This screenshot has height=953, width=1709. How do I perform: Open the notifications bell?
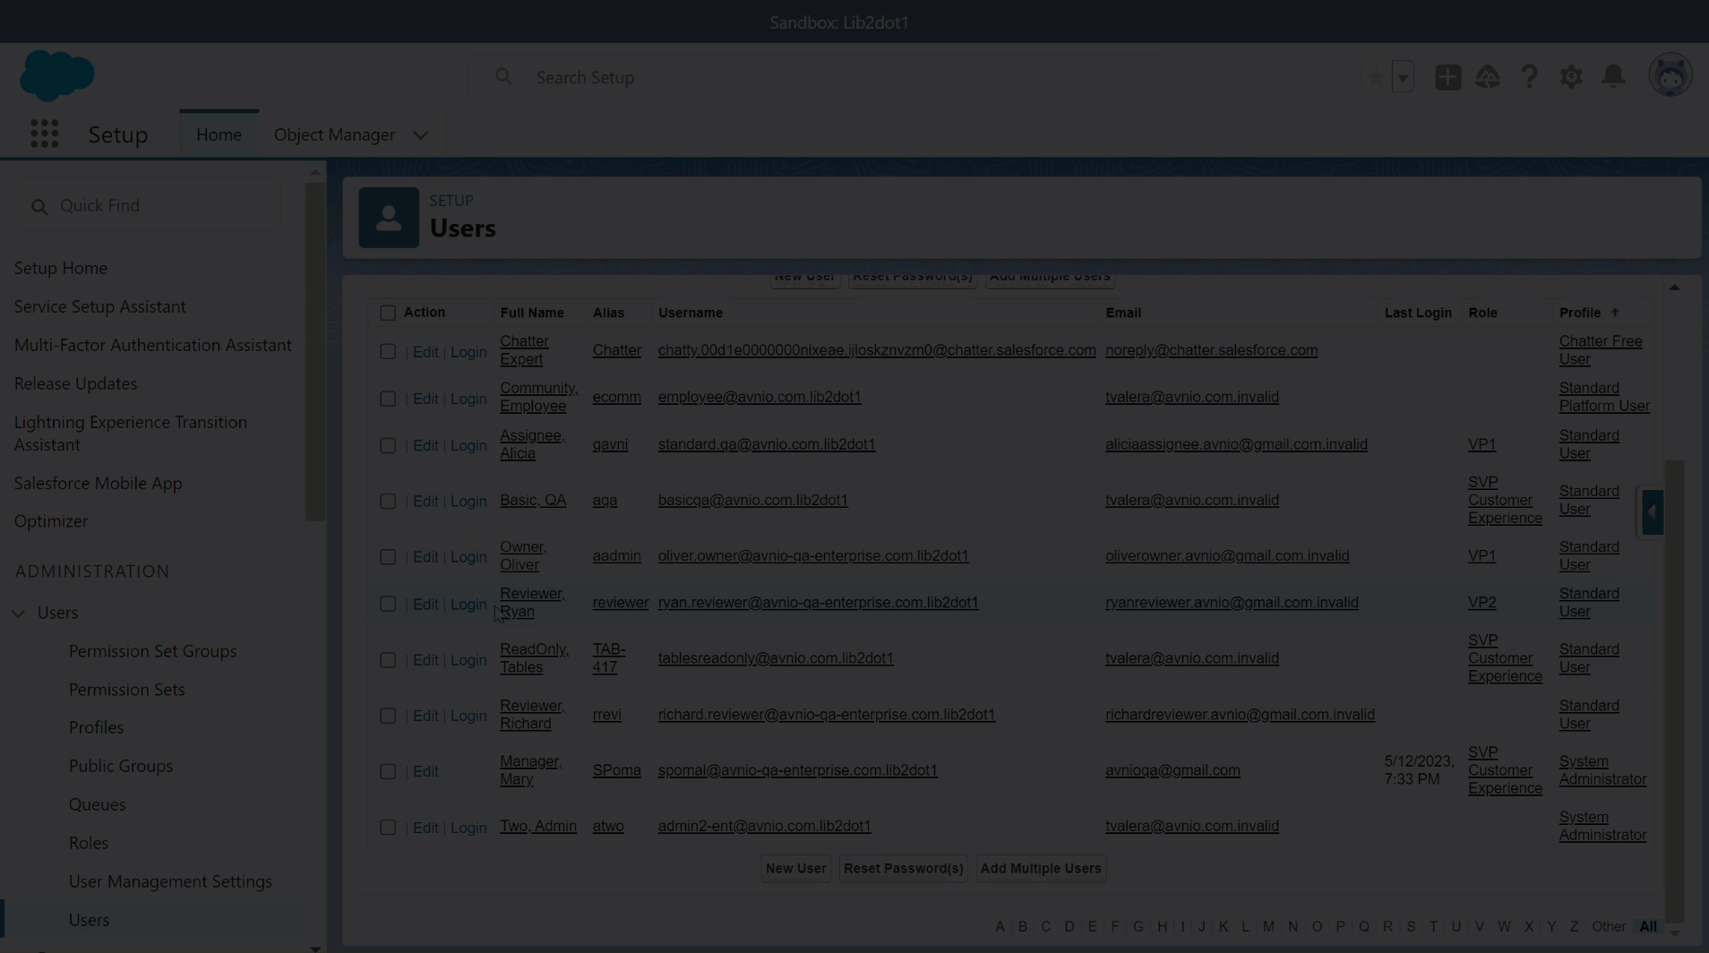[1613, 77]
